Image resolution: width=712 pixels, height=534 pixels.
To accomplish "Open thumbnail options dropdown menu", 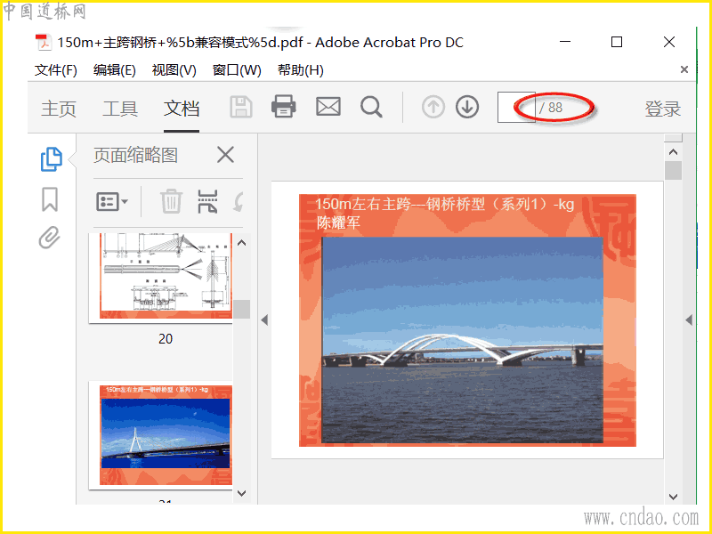I will coord(112,202).
